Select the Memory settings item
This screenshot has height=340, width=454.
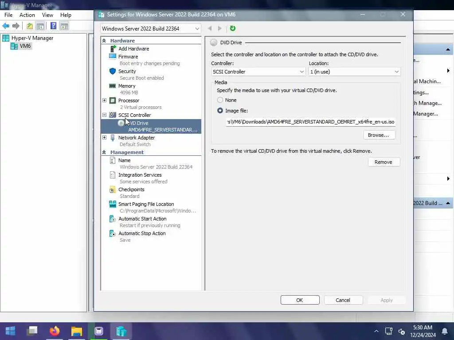pos(126,86)
